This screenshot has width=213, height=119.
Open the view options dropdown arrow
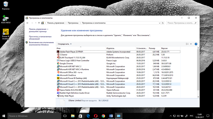click(x=191, y=44)
